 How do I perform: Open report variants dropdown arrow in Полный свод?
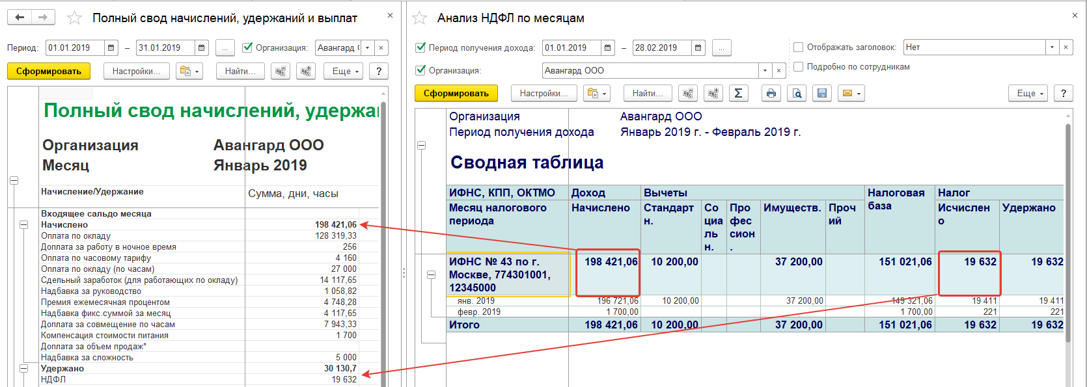tap(197, 72)
